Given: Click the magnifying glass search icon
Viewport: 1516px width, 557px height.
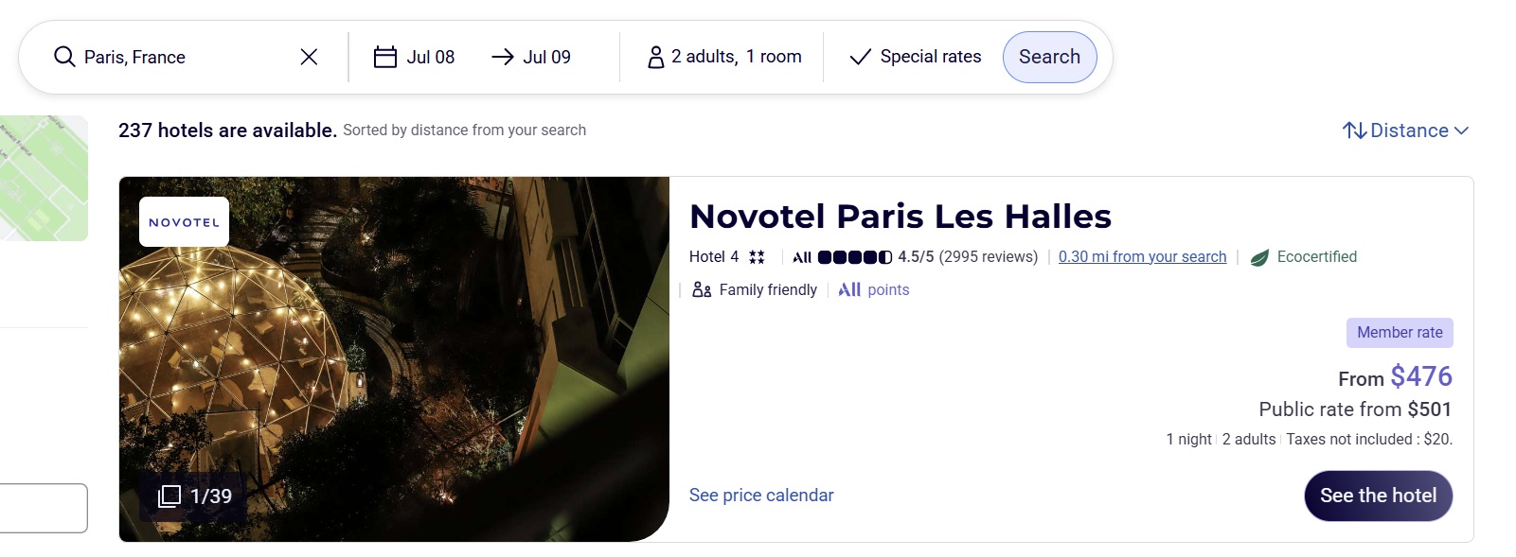Looking at the screenshot, I should click(64, 57).
